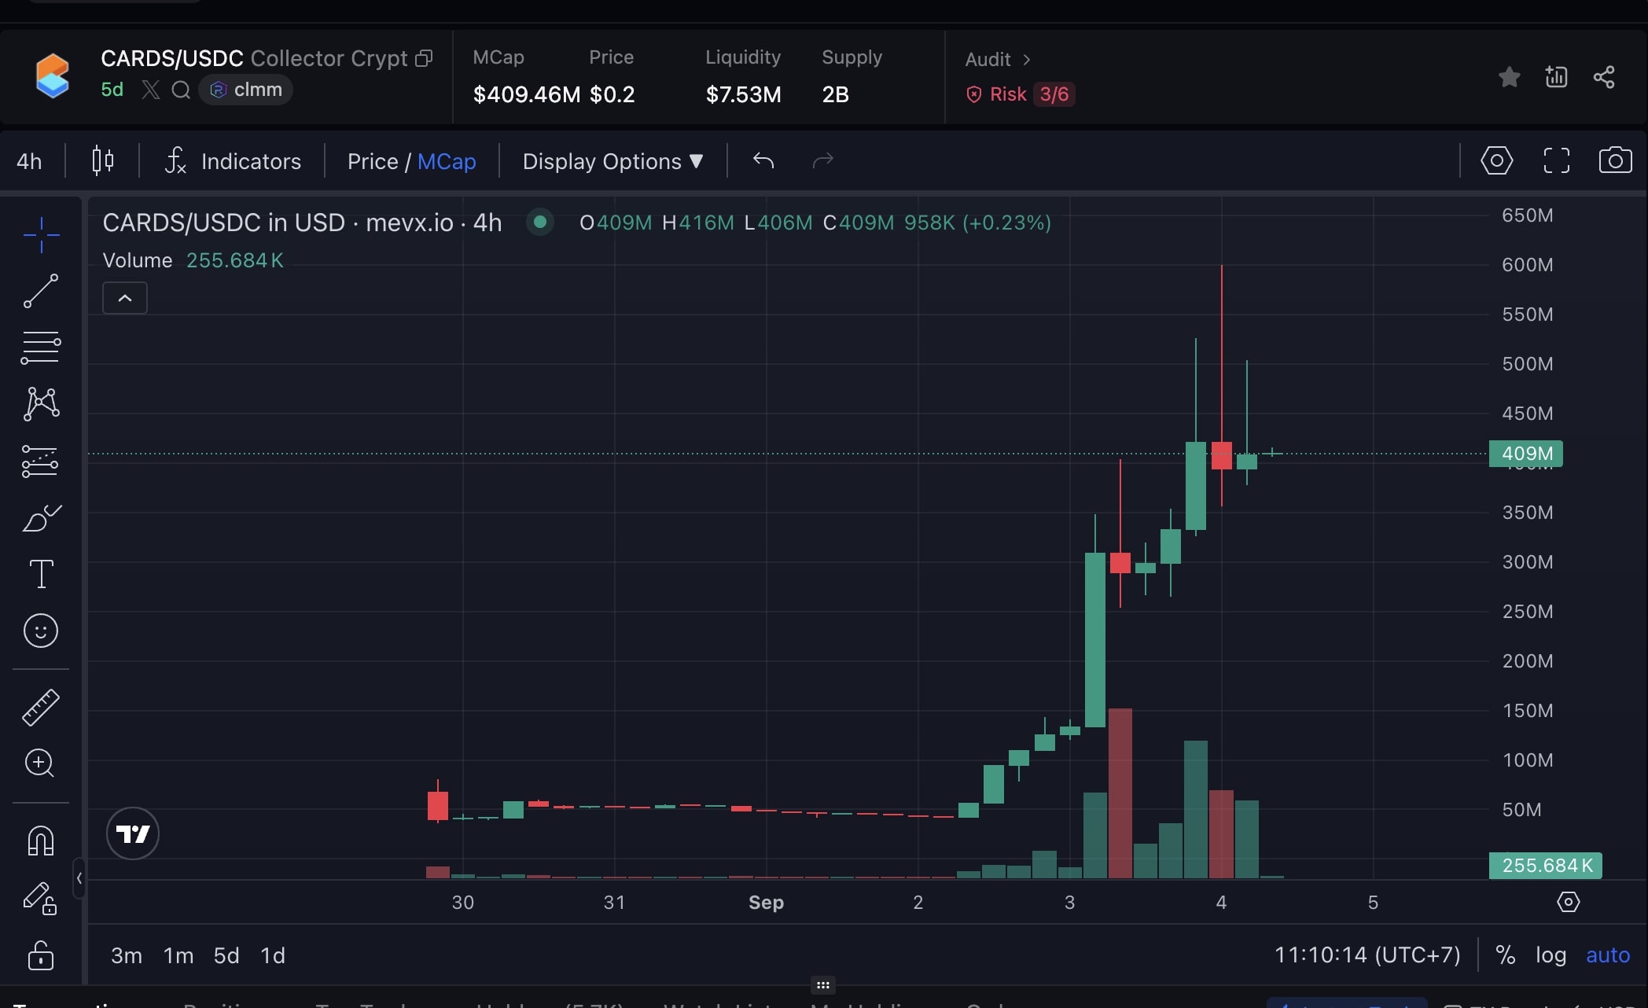Select the trend line drawing tool
This screenshot has height=1008, width=1648.
[x=41, y=291]
